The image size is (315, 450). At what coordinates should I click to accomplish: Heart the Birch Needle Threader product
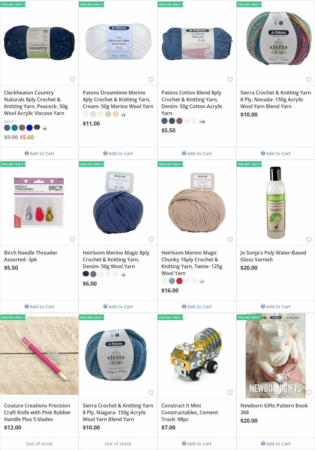click(72, 240)
